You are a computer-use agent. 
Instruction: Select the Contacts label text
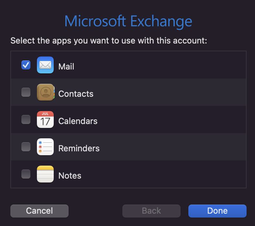point(76,94)
